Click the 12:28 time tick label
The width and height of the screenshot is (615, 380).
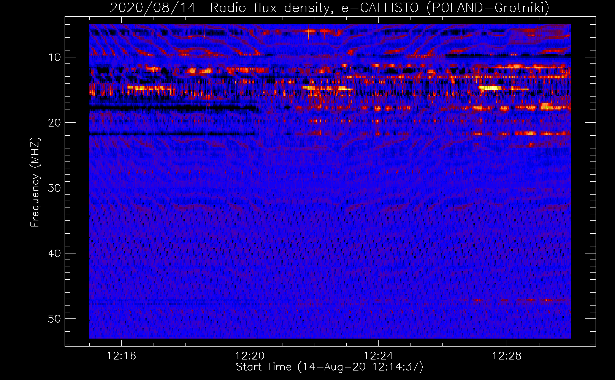pos(507,356)
